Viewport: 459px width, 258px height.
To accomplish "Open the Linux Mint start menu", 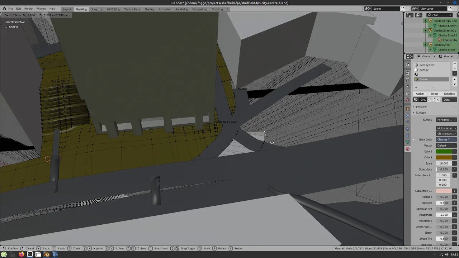I will tap(4, 254).
